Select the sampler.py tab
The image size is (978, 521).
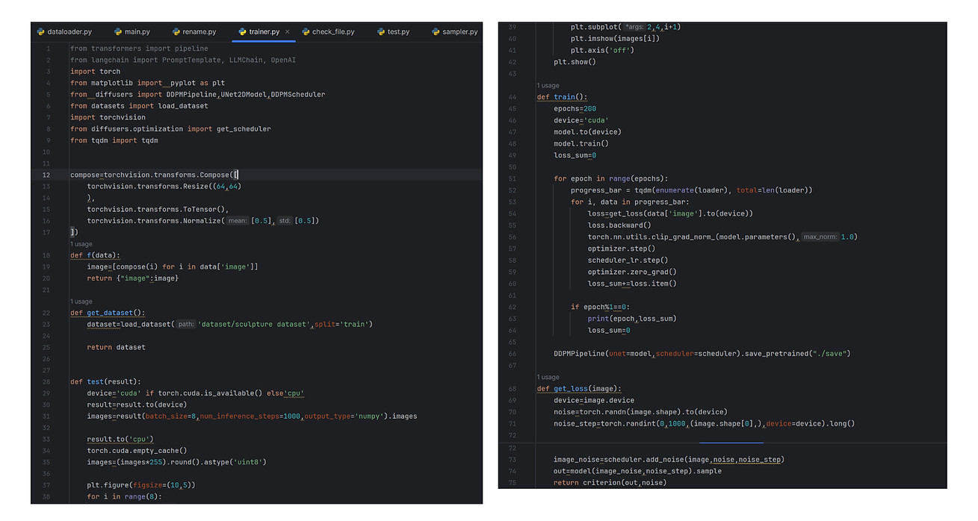point(454,32)
